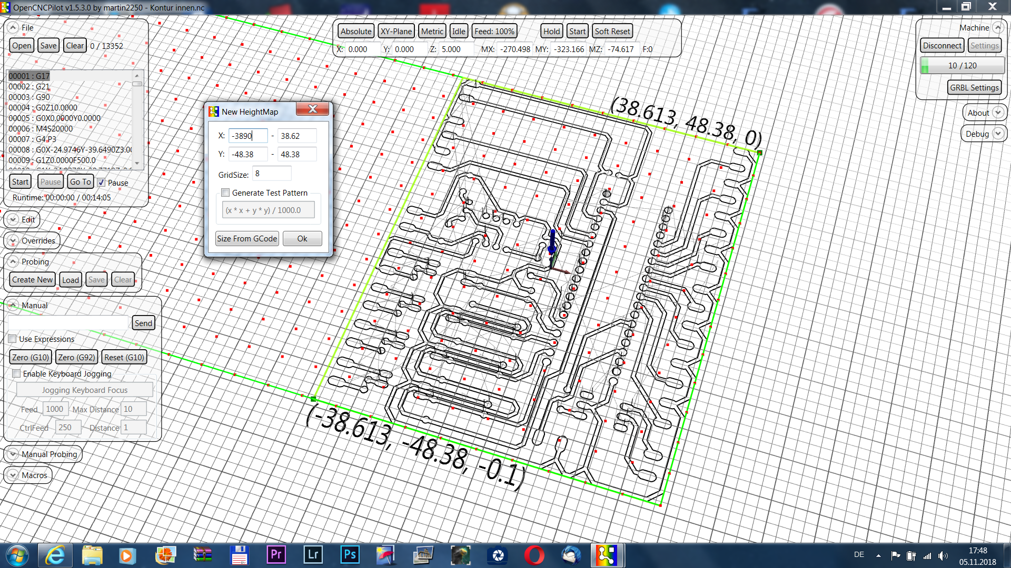Click Clear probing heightmap data

pyautogui.click(x=123, y=279)
